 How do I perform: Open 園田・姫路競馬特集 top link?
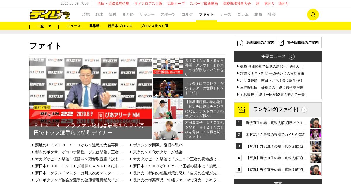(x=113, y=4)
